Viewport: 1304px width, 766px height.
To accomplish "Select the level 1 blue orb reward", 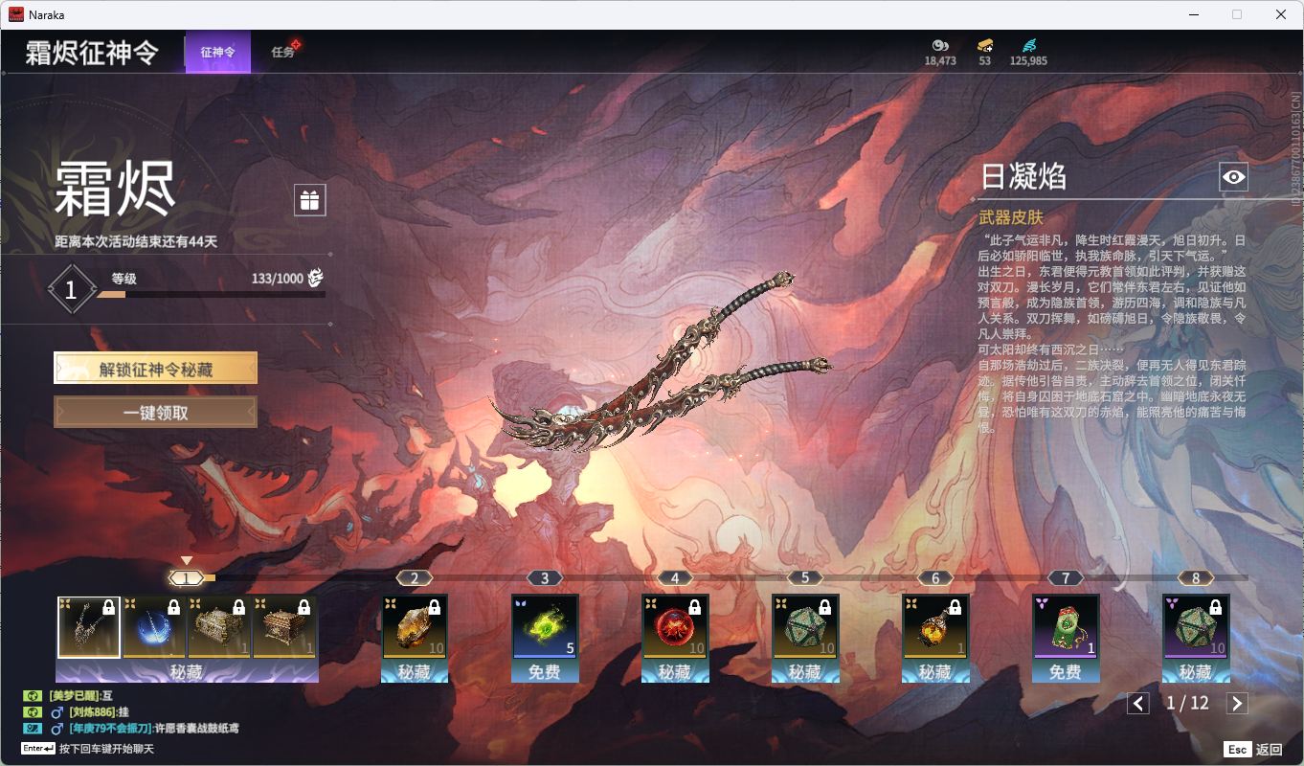I will coord(154,627).
